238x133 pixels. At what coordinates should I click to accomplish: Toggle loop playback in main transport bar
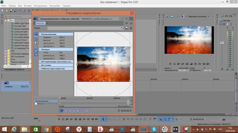[x=63, y=119]
